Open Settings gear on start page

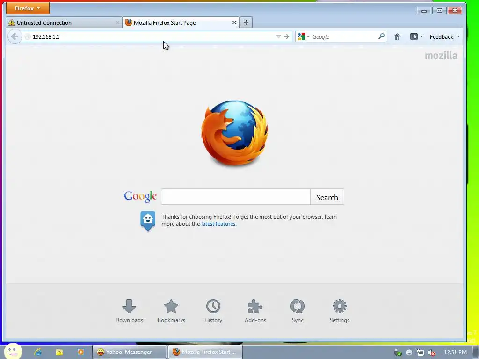(x=340, y=311)
